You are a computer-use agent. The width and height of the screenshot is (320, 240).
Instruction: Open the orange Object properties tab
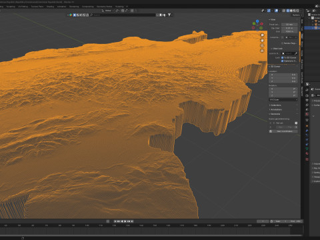click(x=307, y=126)
